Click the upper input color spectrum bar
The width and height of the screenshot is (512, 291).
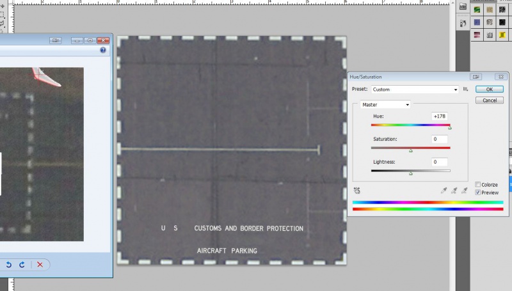428,203
